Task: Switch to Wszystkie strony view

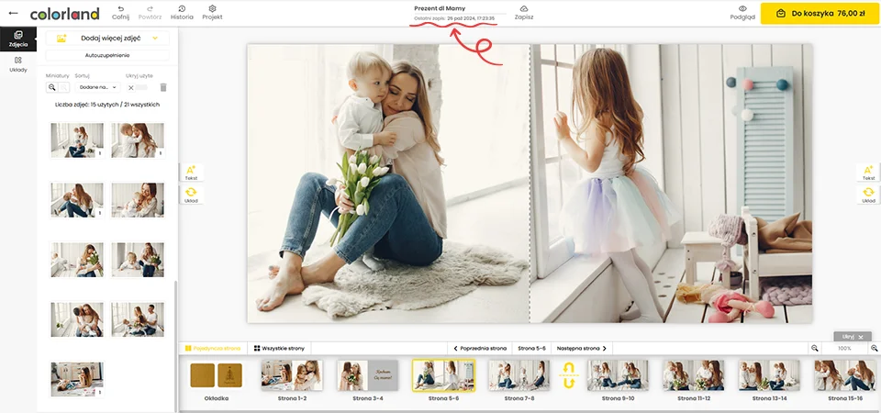Action: (x=279, y=349)
